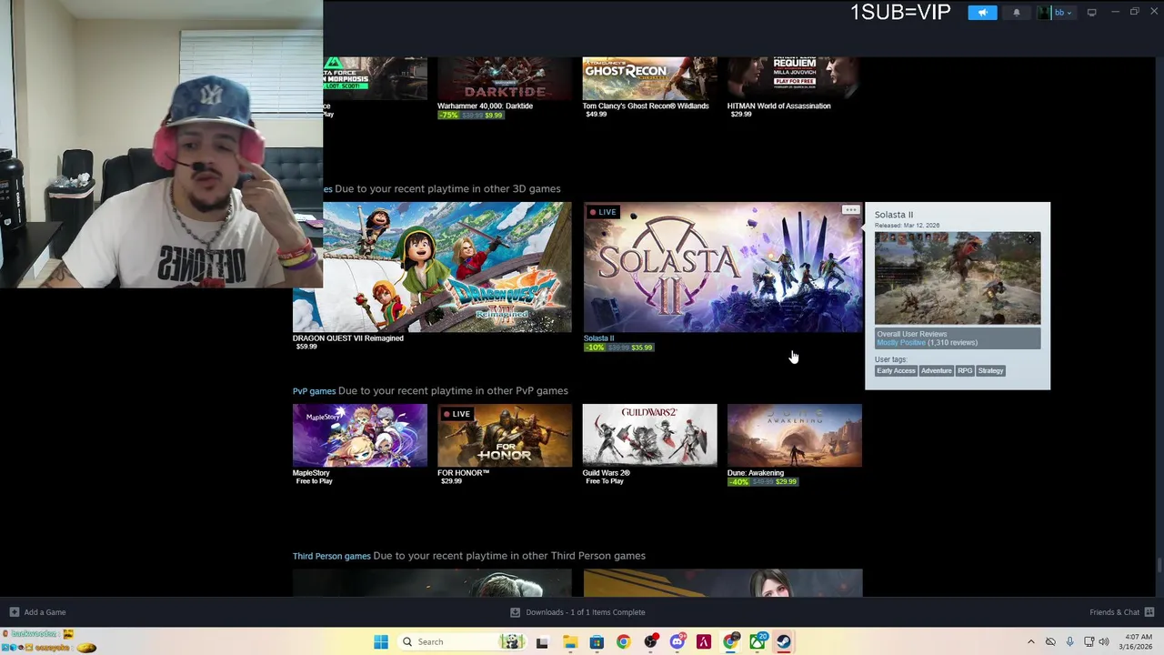
Task: Open OBS Studio from the taskbar
Action: pos(650,642)
